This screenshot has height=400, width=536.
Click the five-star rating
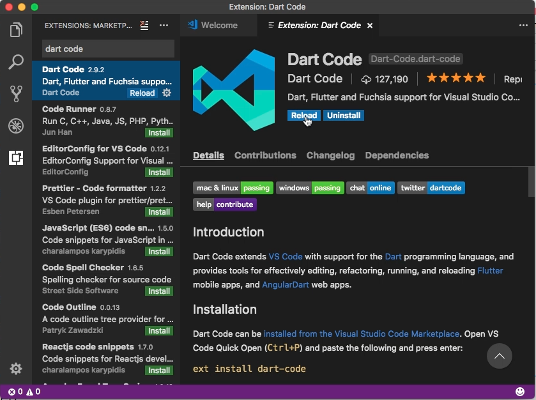[456, 79]
